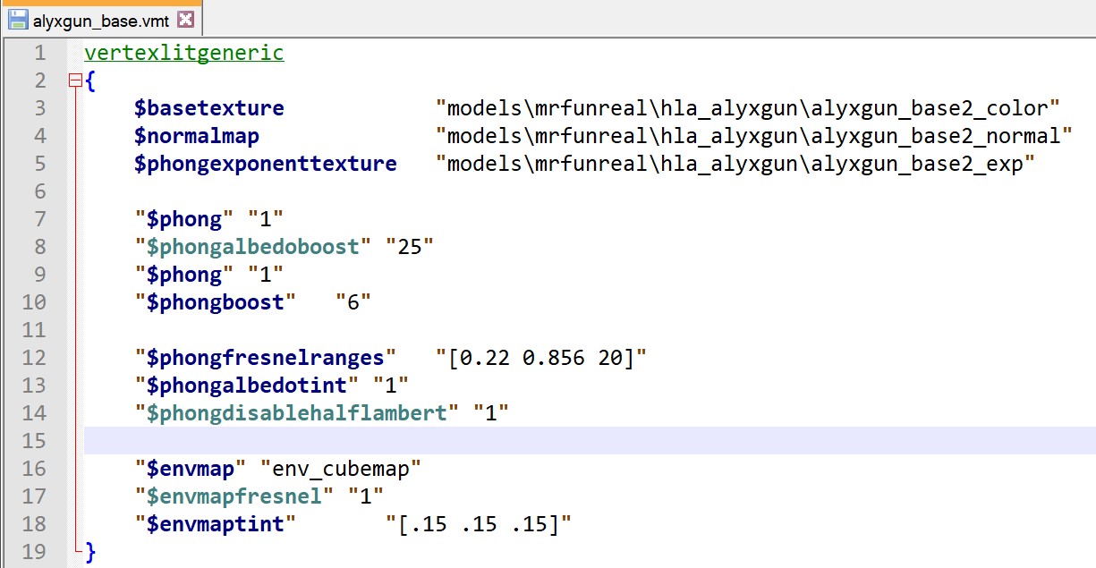1096x568 pixels.
Task: Click the $phong entry on line 9
Action: (184, 275)
